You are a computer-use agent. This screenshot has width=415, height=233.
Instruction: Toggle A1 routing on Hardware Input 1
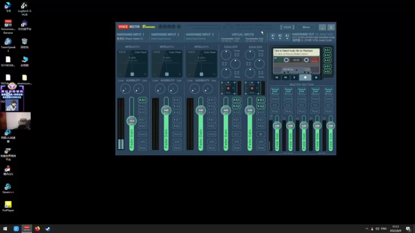tap(142, 100)
